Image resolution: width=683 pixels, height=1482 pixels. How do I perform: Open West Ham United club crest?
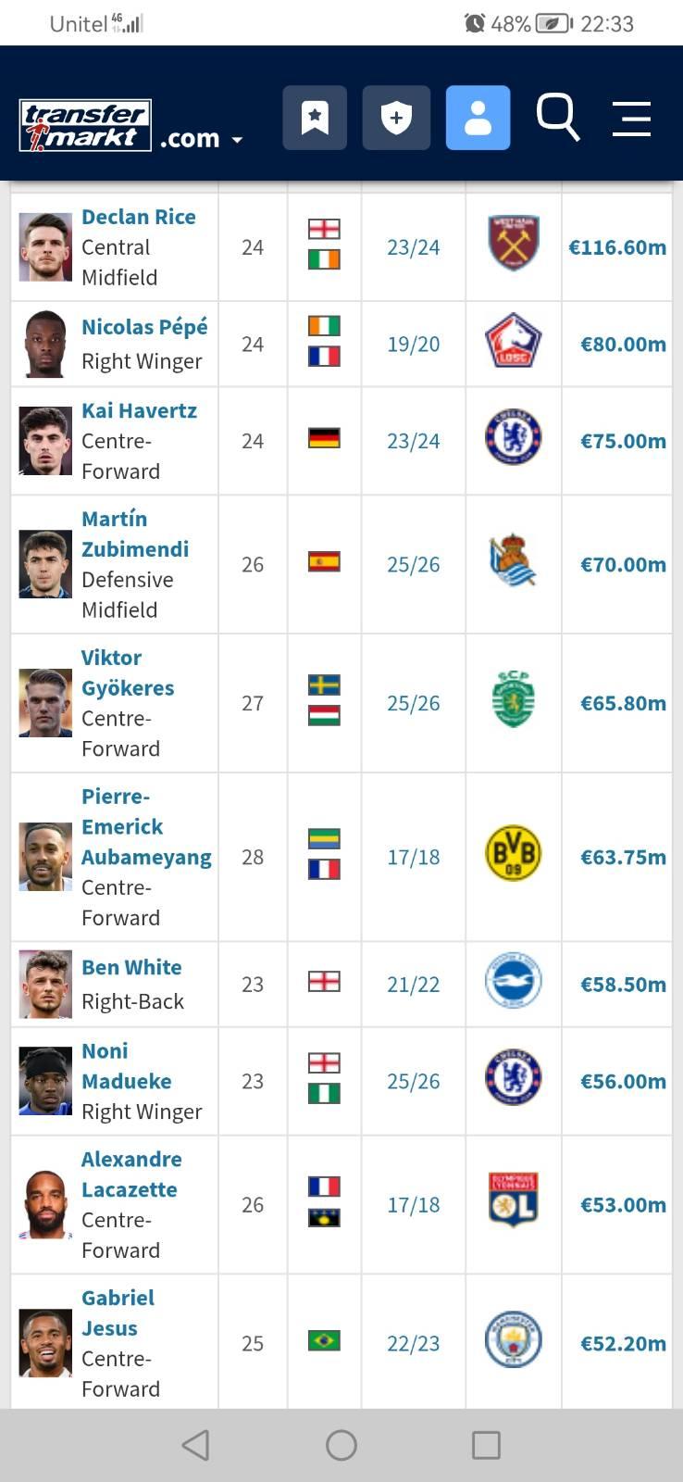point(514,244)
